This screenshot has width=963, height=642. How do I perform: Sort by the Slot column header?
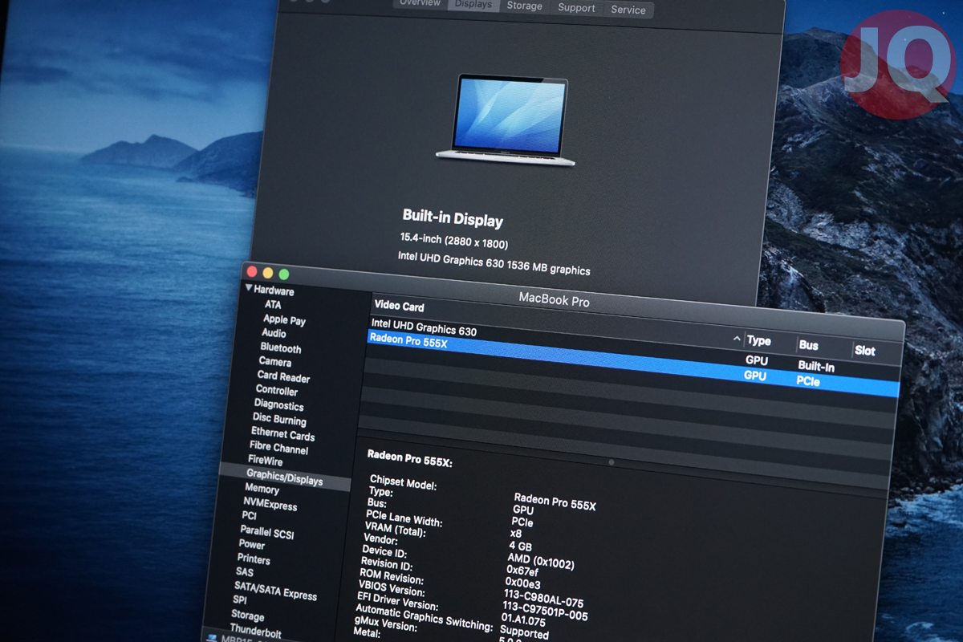(x=865, y=350)
